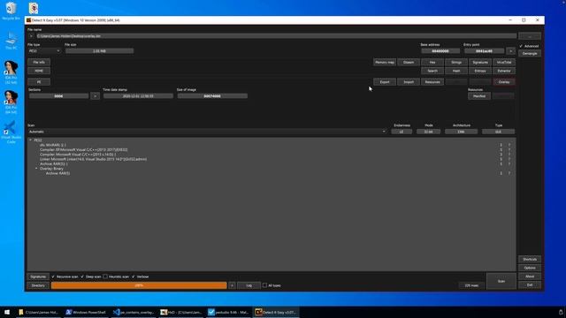This screenshot has width=566, height=318.
Task: Open the Log button
Action: pos(249,285)
